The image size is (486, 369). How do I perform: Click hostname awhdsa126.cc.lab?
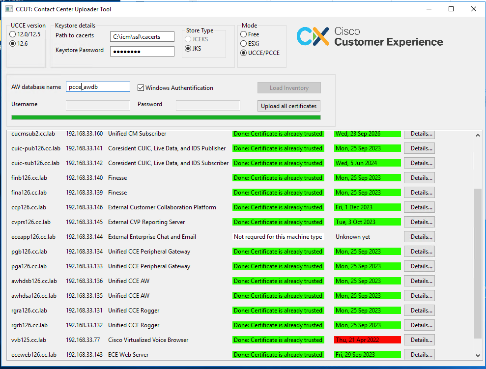[34, 296]
